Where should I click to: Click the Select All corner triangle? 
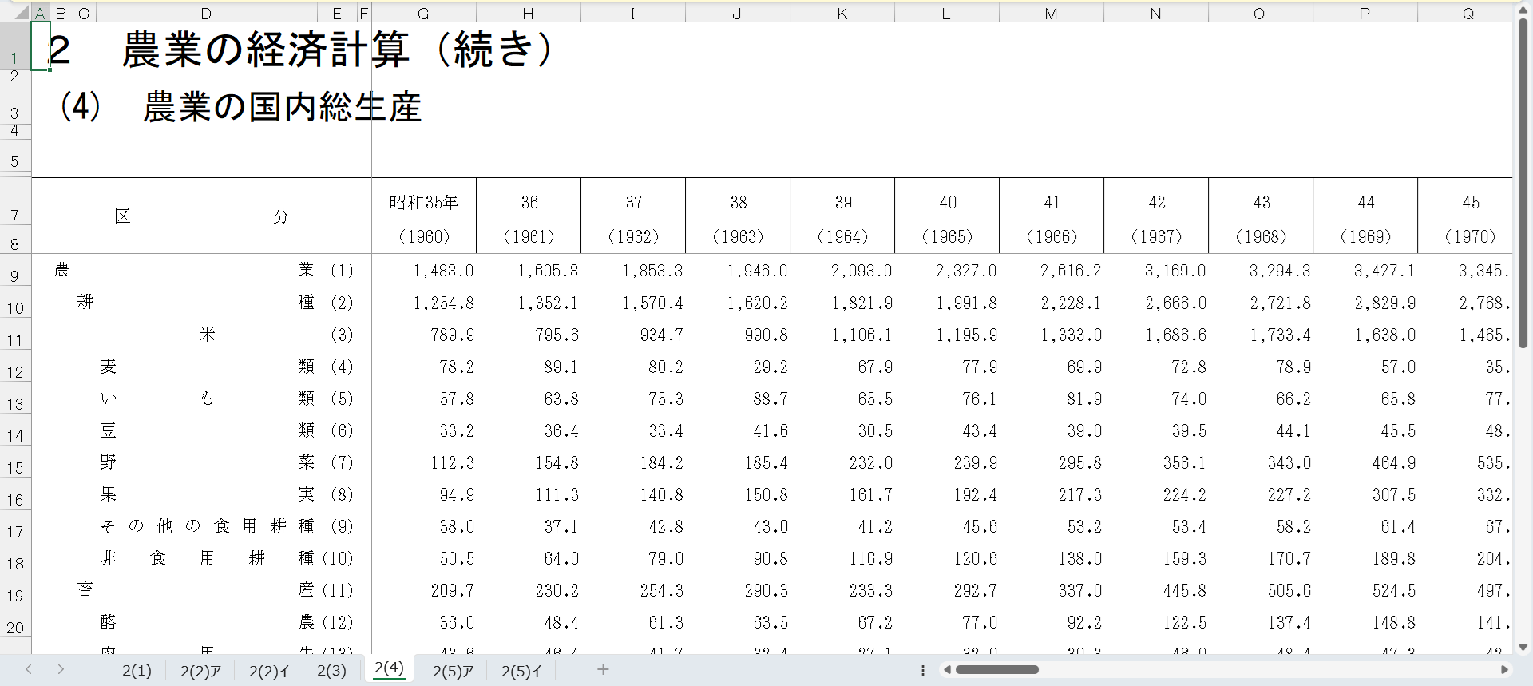coord(19,13)
